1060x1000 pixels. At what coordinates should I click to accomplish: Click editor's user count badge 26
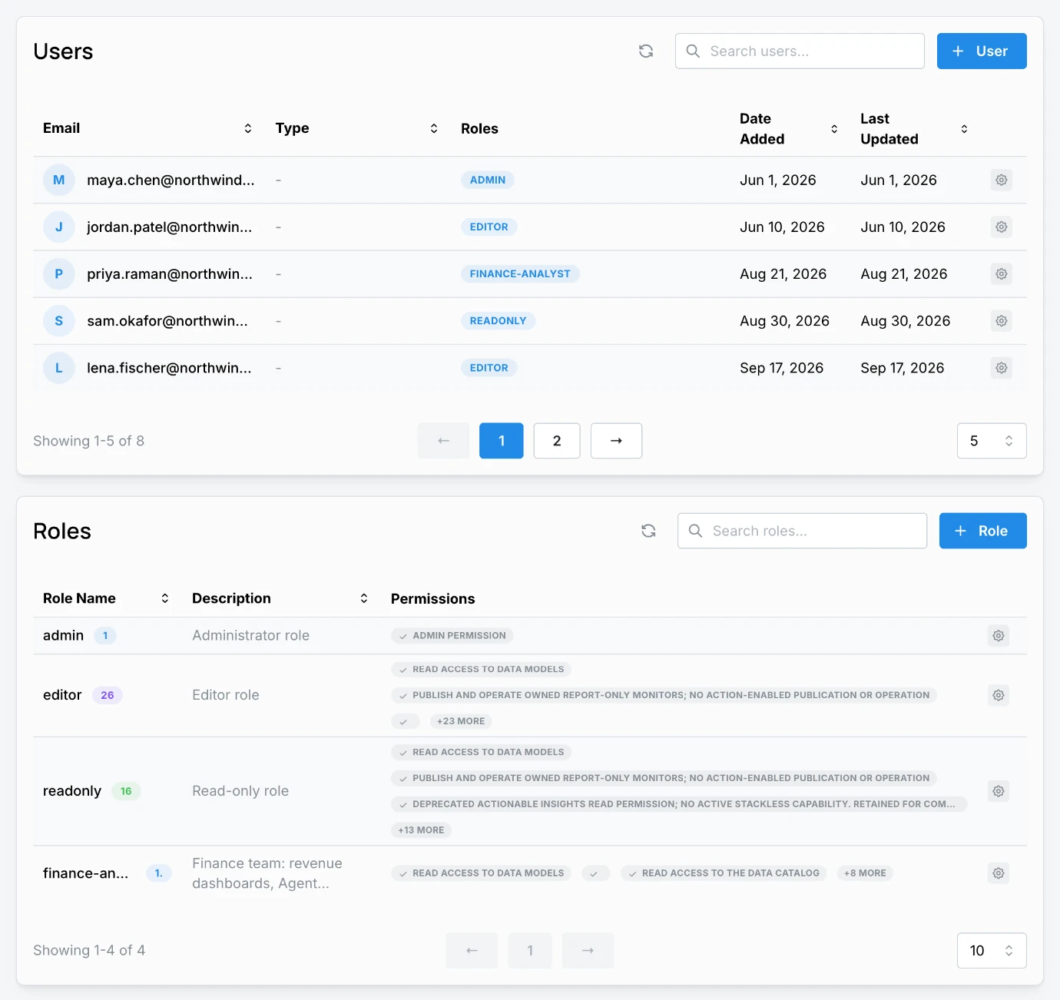point(108,695)
